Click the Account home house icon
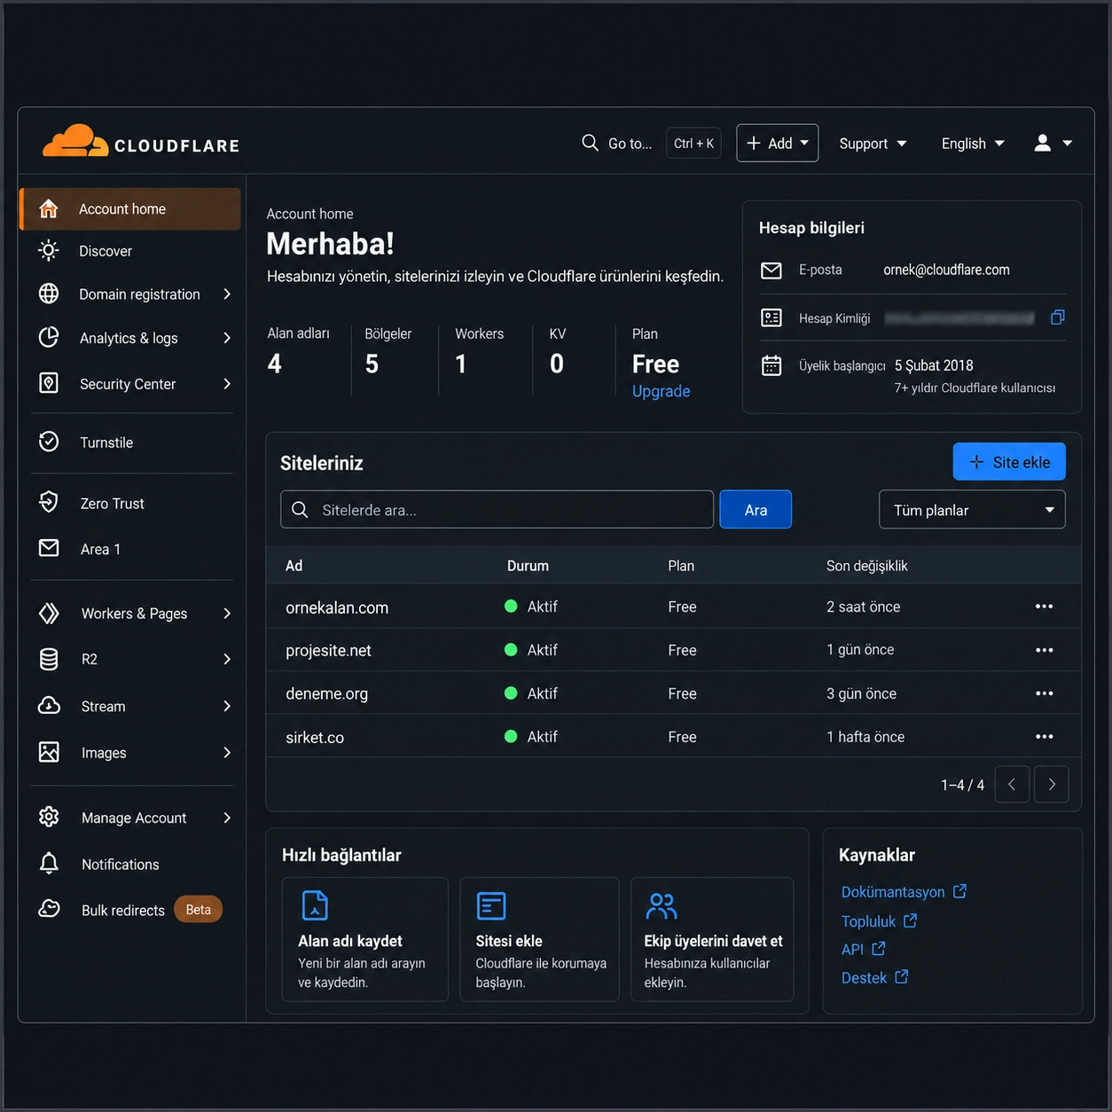This screenshot has width=1112, height=1112. pos(49,208)
